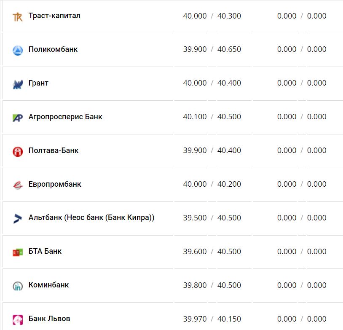Click the БТА Банк logo icon
343x330 pixels.
17,252
